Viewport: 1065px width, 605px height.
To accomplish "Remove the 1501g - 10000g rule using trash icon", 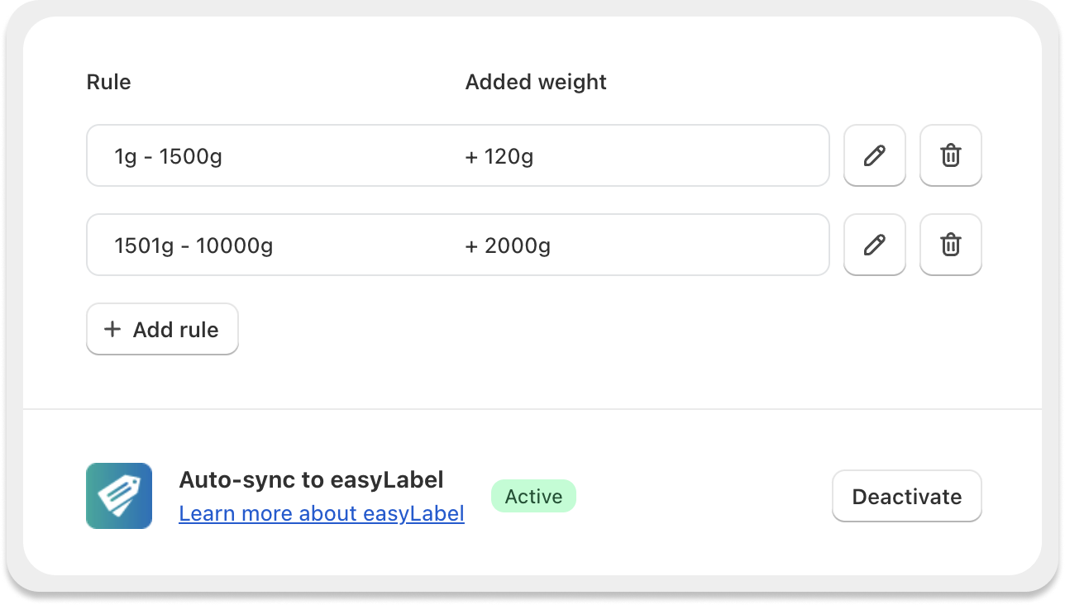I will click(950, 245).
